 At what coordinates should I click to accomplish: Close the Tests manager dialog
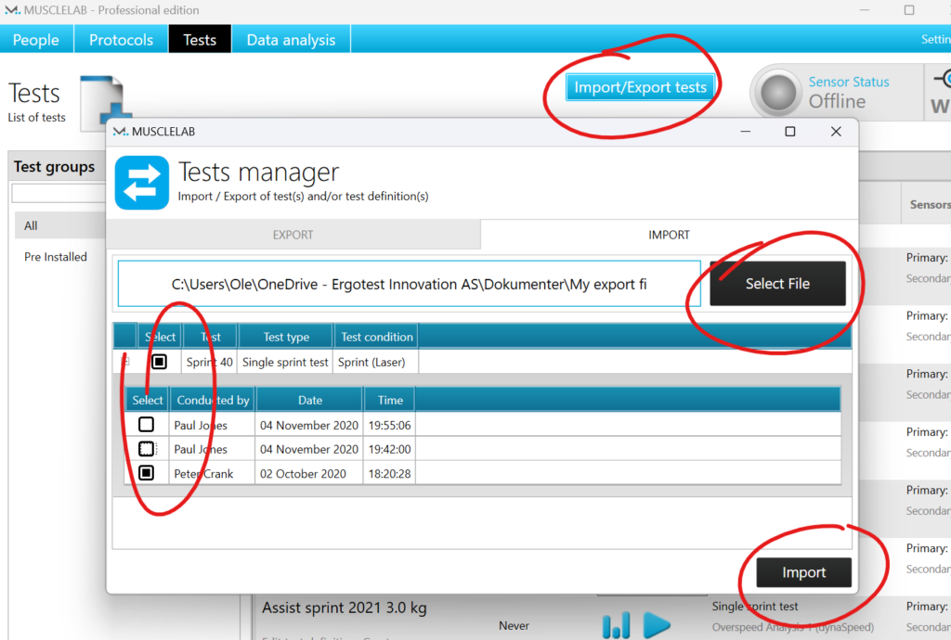[x=836, y=132]
